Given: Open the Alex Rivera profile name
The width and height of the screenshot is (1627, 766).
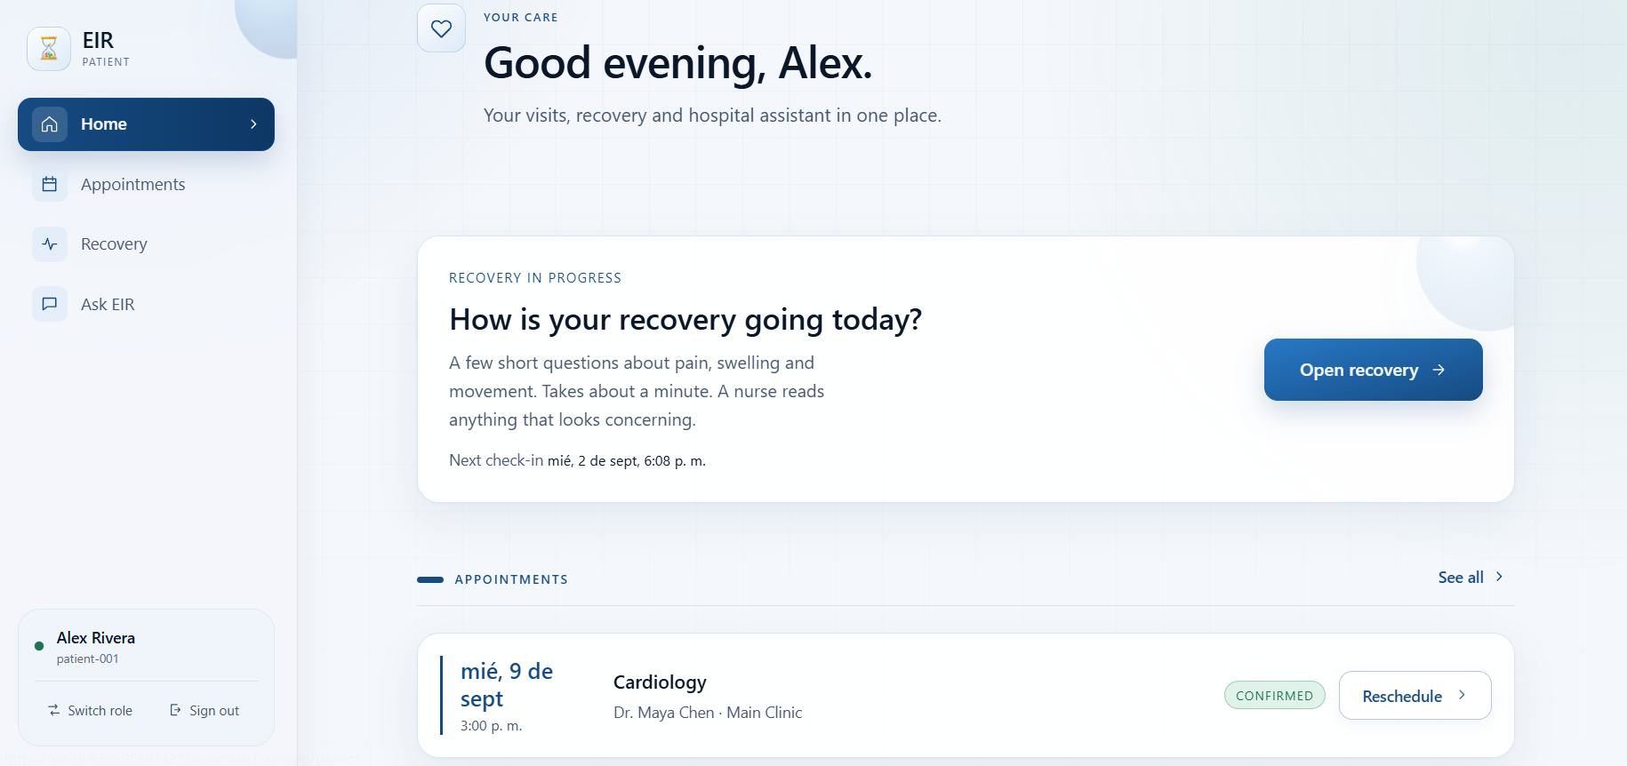Looking at the screenshot, I should click(x=96, y=638).
